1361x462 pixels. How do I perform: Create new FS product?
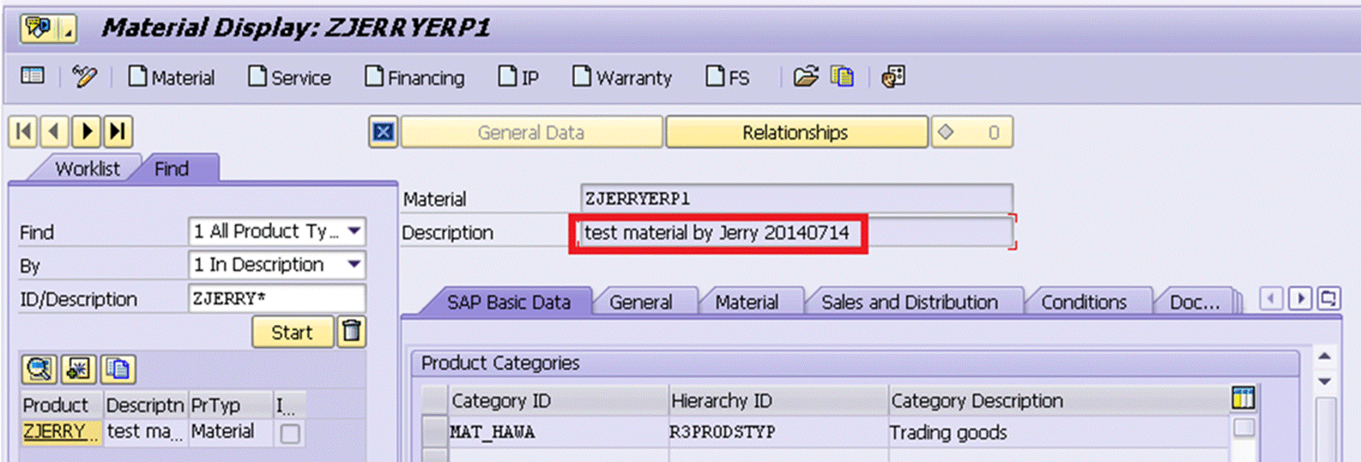click(x=728, y=77)
